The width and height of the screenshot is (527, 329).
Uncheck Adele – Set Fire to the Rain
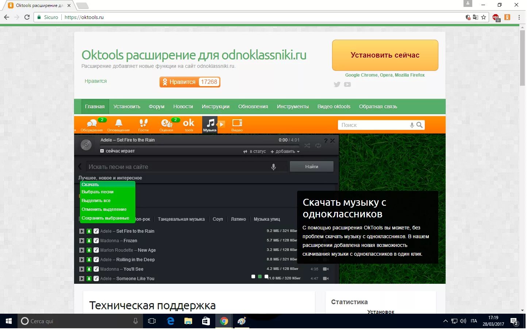96,232
